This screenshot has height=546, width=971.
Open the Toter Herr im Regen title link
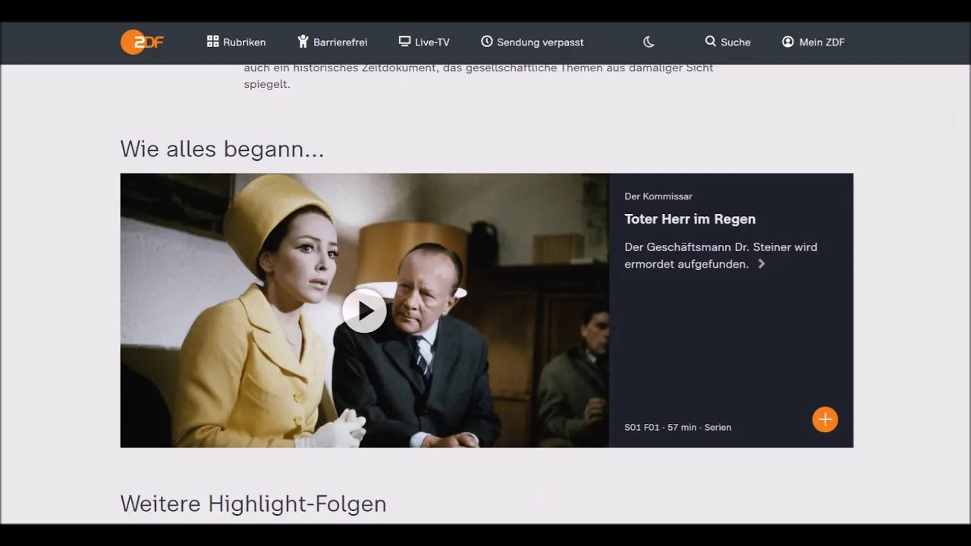[690, 219]
